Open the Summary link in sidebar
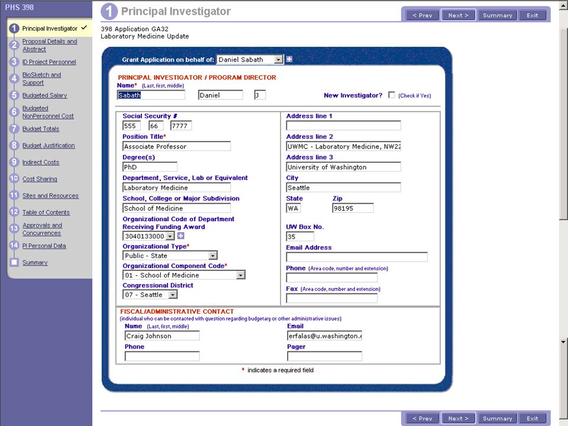The height and width of the screenshot is (426, 568). click(x=35, y=263)
